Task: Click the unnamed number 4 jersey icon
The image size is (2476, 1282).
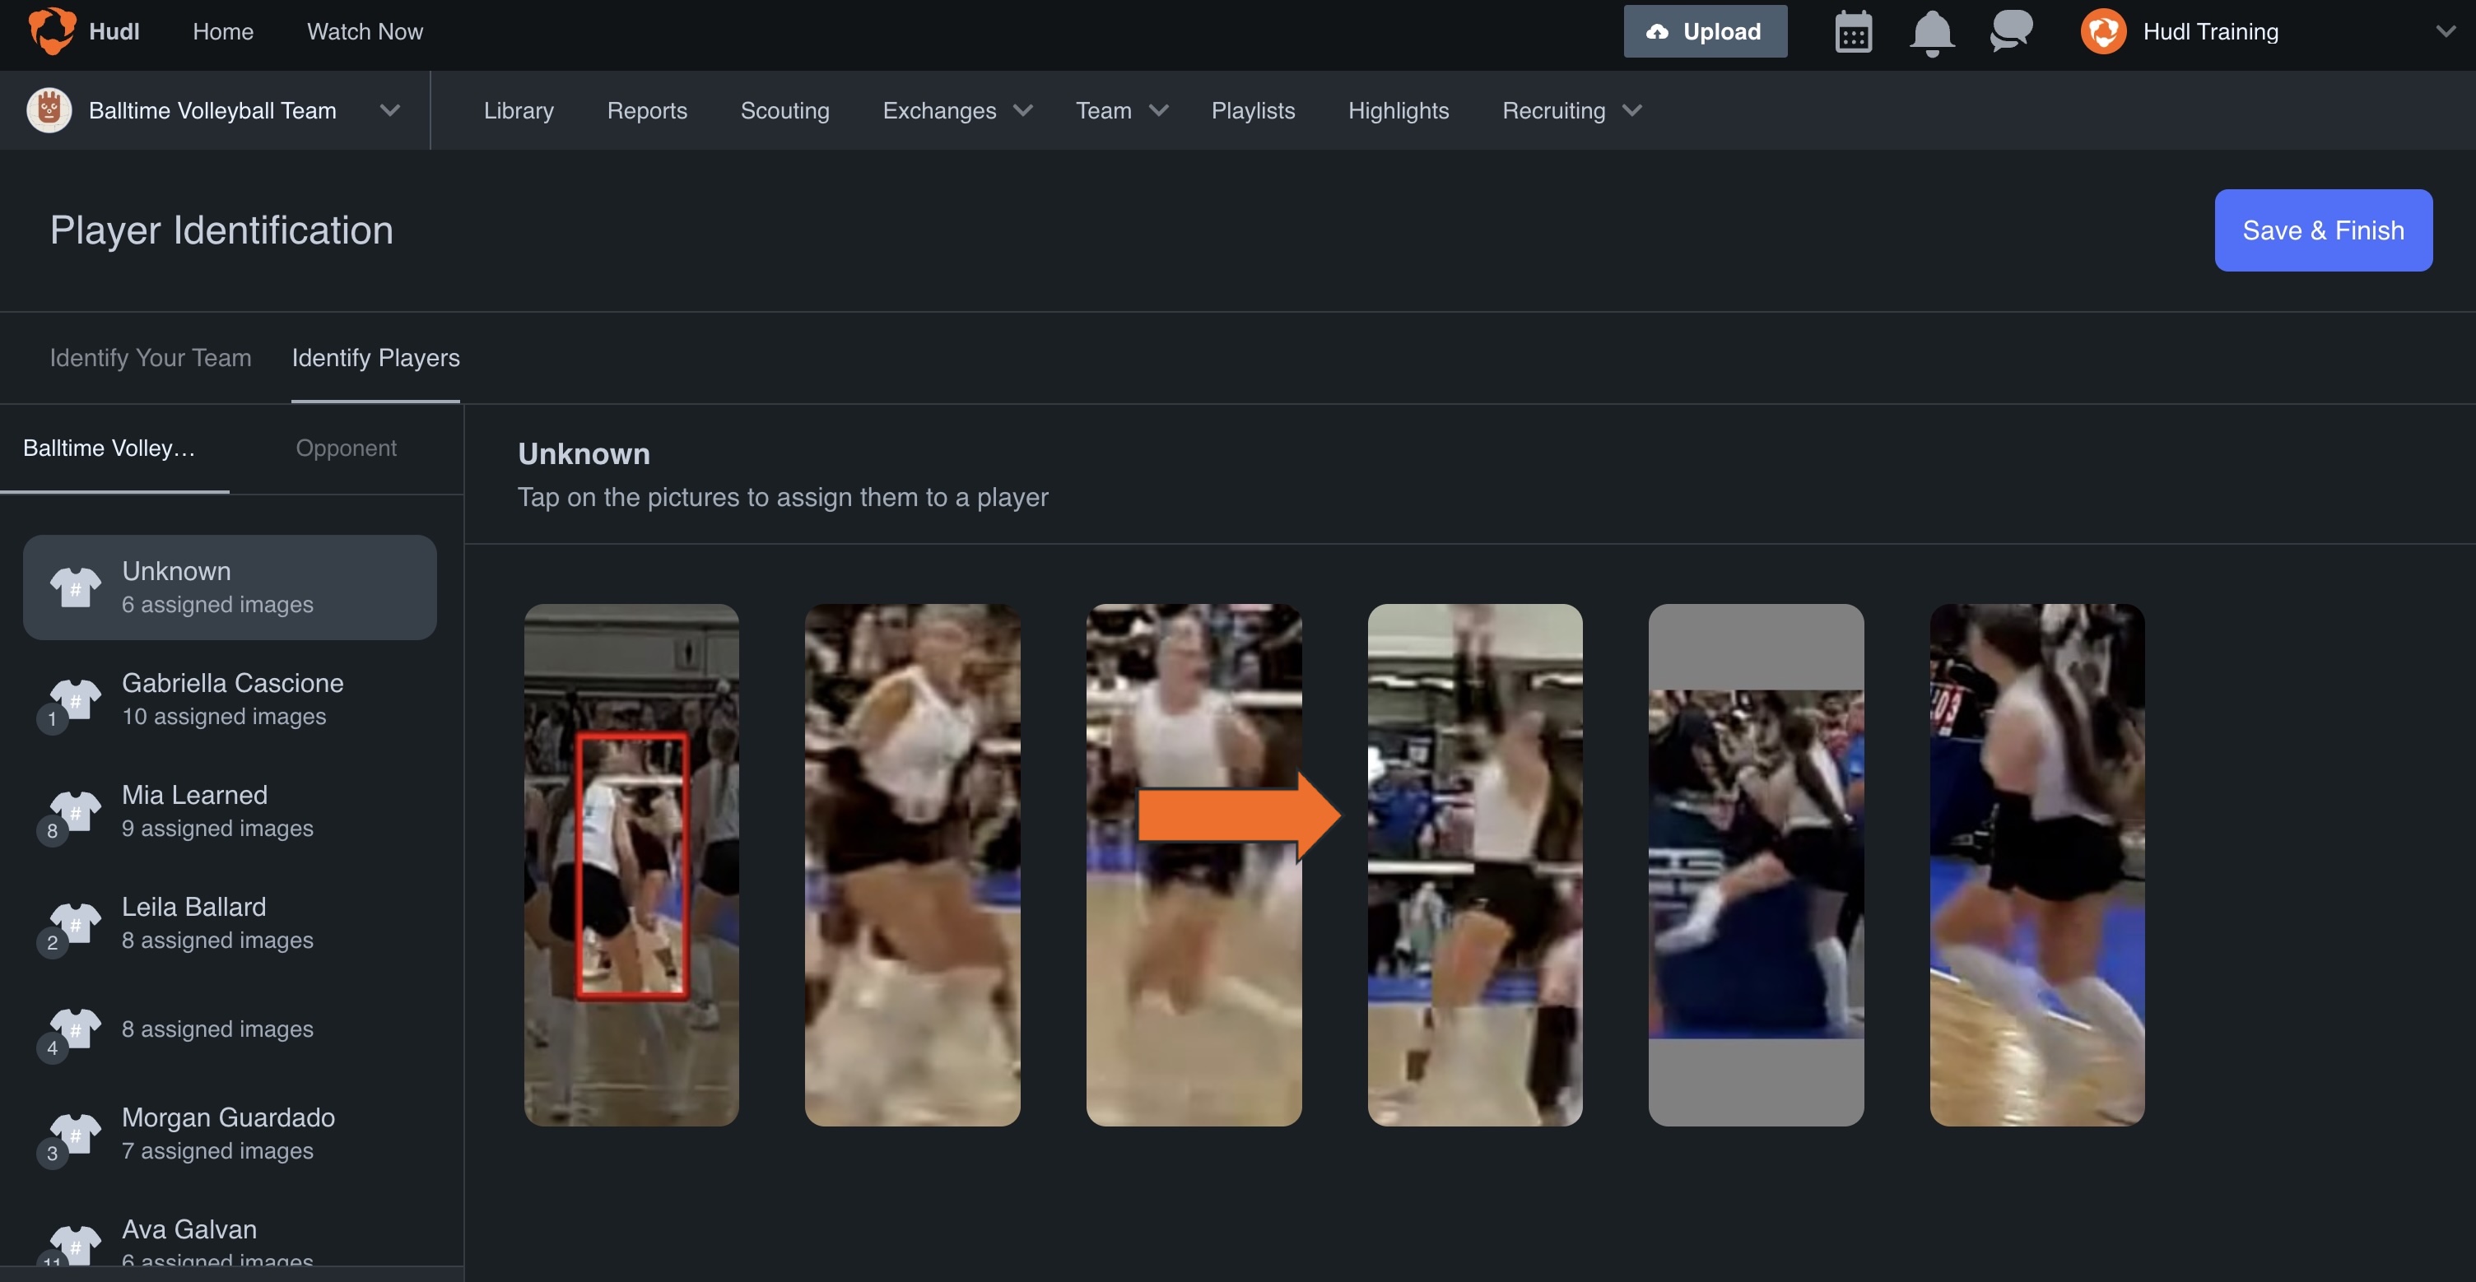Action: coord(75,1029)
